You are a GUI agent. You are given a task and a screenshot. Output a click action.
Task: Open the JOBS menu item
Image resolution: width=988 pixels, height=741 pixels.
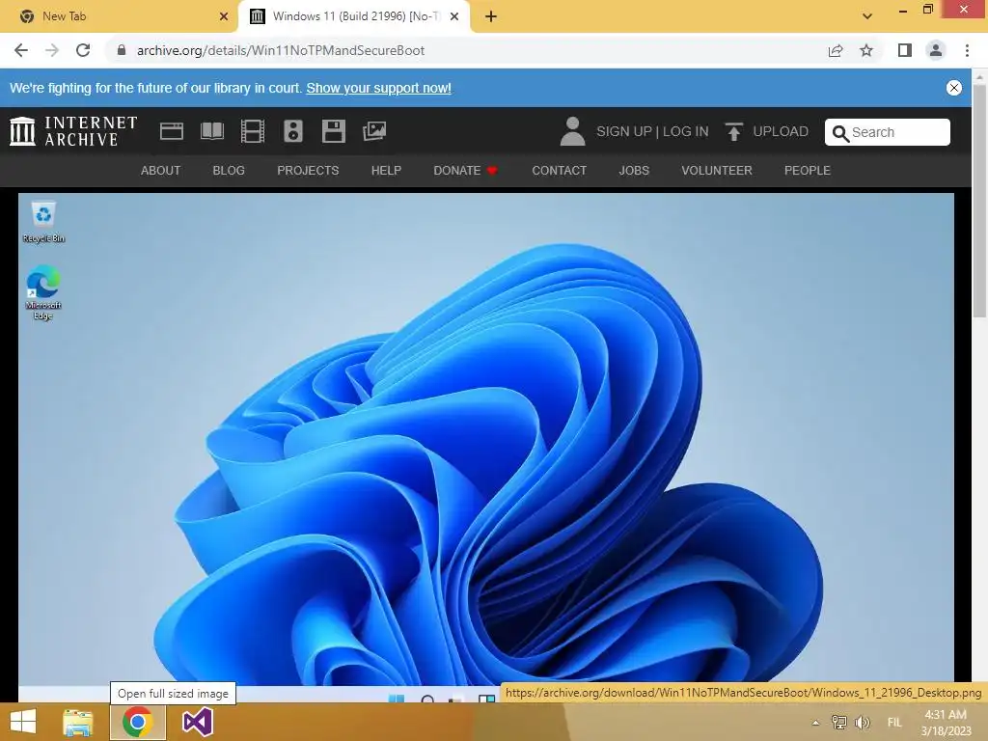click(x=634, y=170)
